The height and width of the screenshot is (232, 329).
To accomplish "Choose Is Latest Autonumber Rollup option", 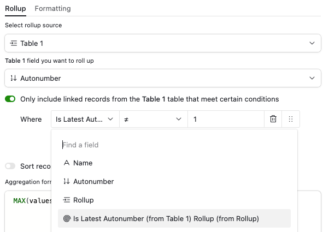I will (x=174, y=218).
